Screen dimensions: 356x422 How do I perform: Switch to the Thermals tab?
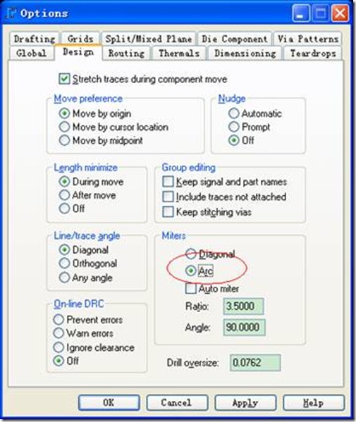click(179, 53)
